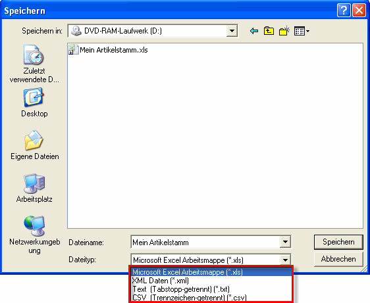The width and height of the screenshot is (370, 303).
Task: Open the view menu icon
Action: pos(302,31)
